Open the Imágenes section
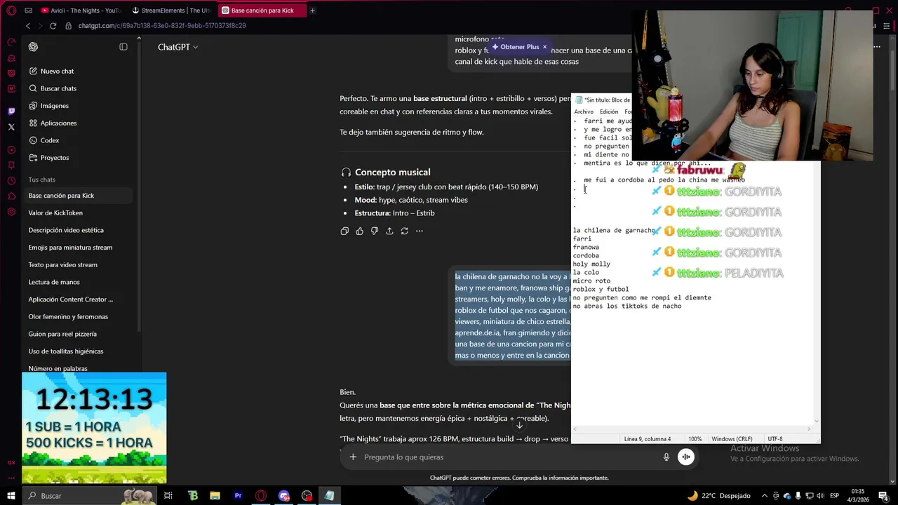The width and height of the screenshot is (898, 505). 54,106
